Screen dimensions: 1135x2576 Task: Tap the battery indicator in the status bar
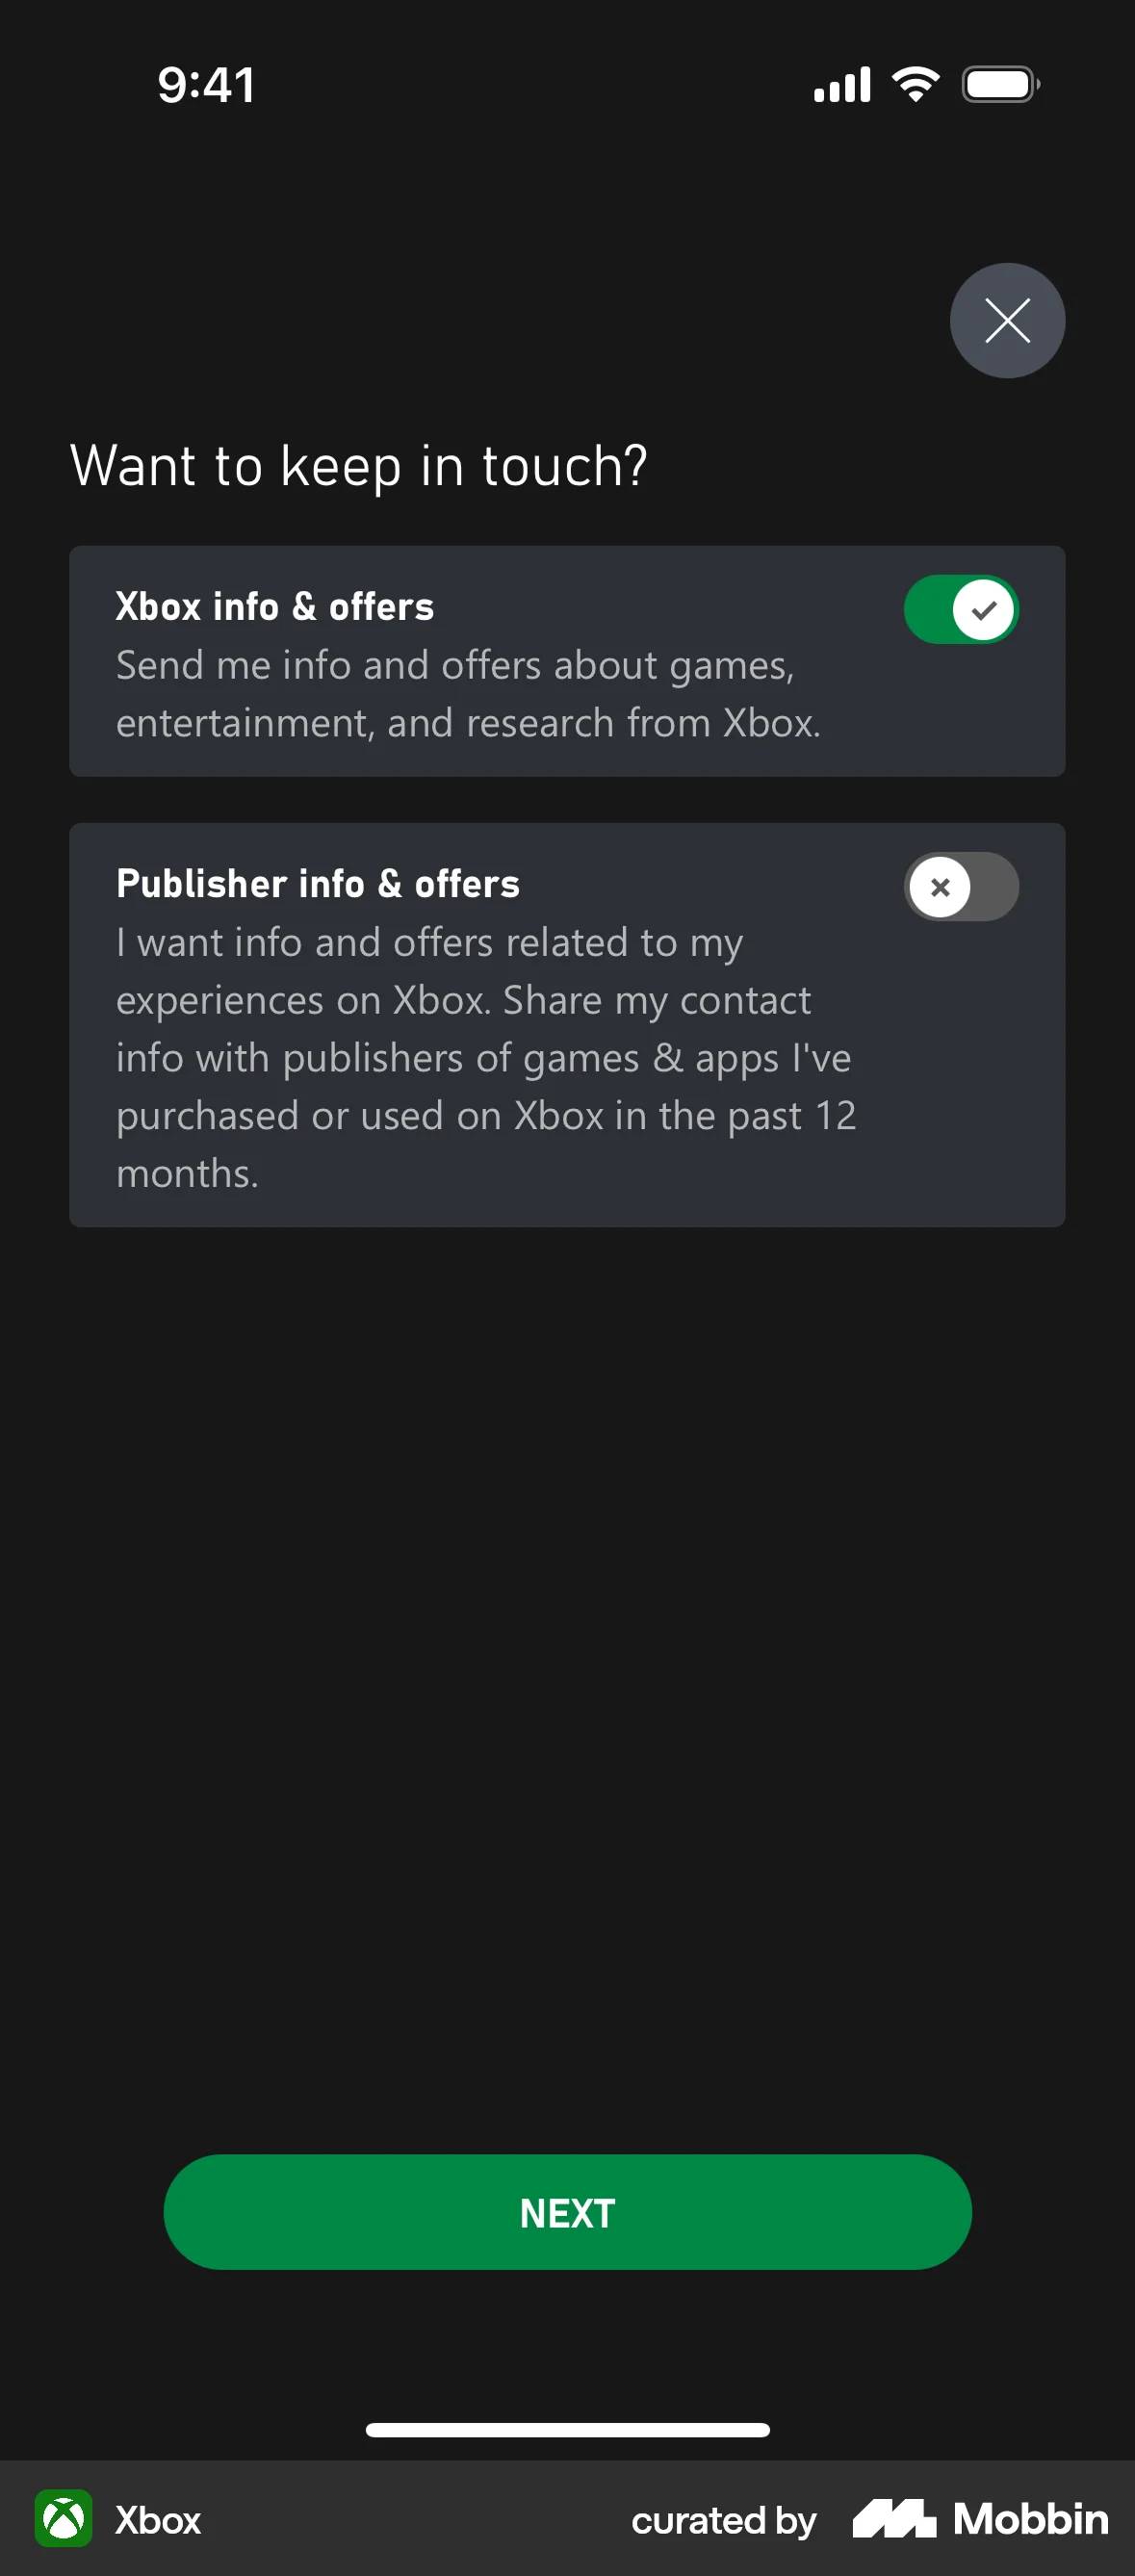(1000, 84)
